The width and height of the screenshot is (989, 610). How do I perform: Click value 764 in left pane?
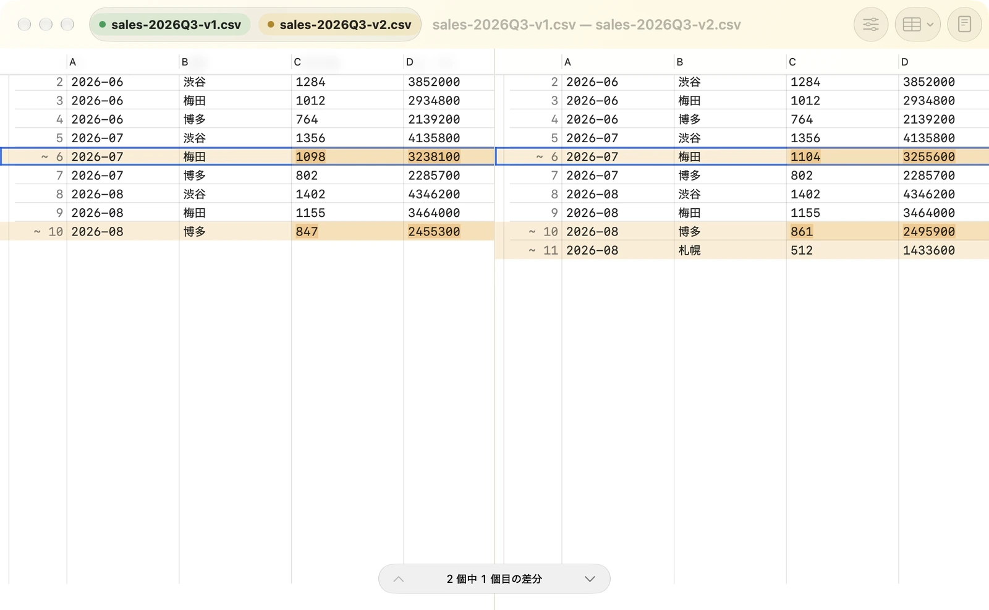coord(307,119)
